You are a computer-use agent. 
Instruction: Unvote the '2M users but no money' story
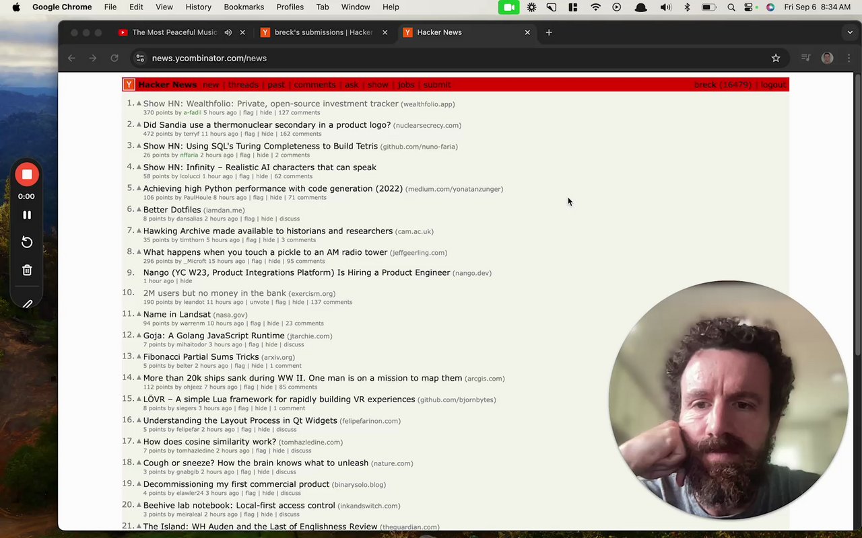click(x=259, y=303)
